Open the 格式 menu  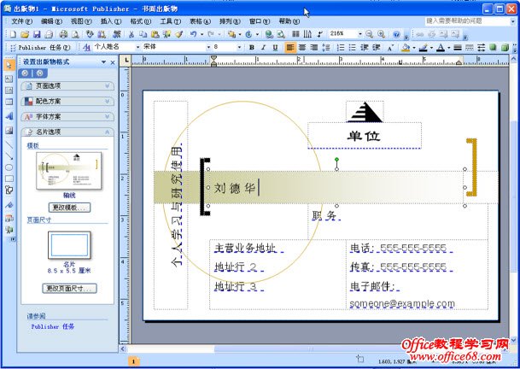141,21
